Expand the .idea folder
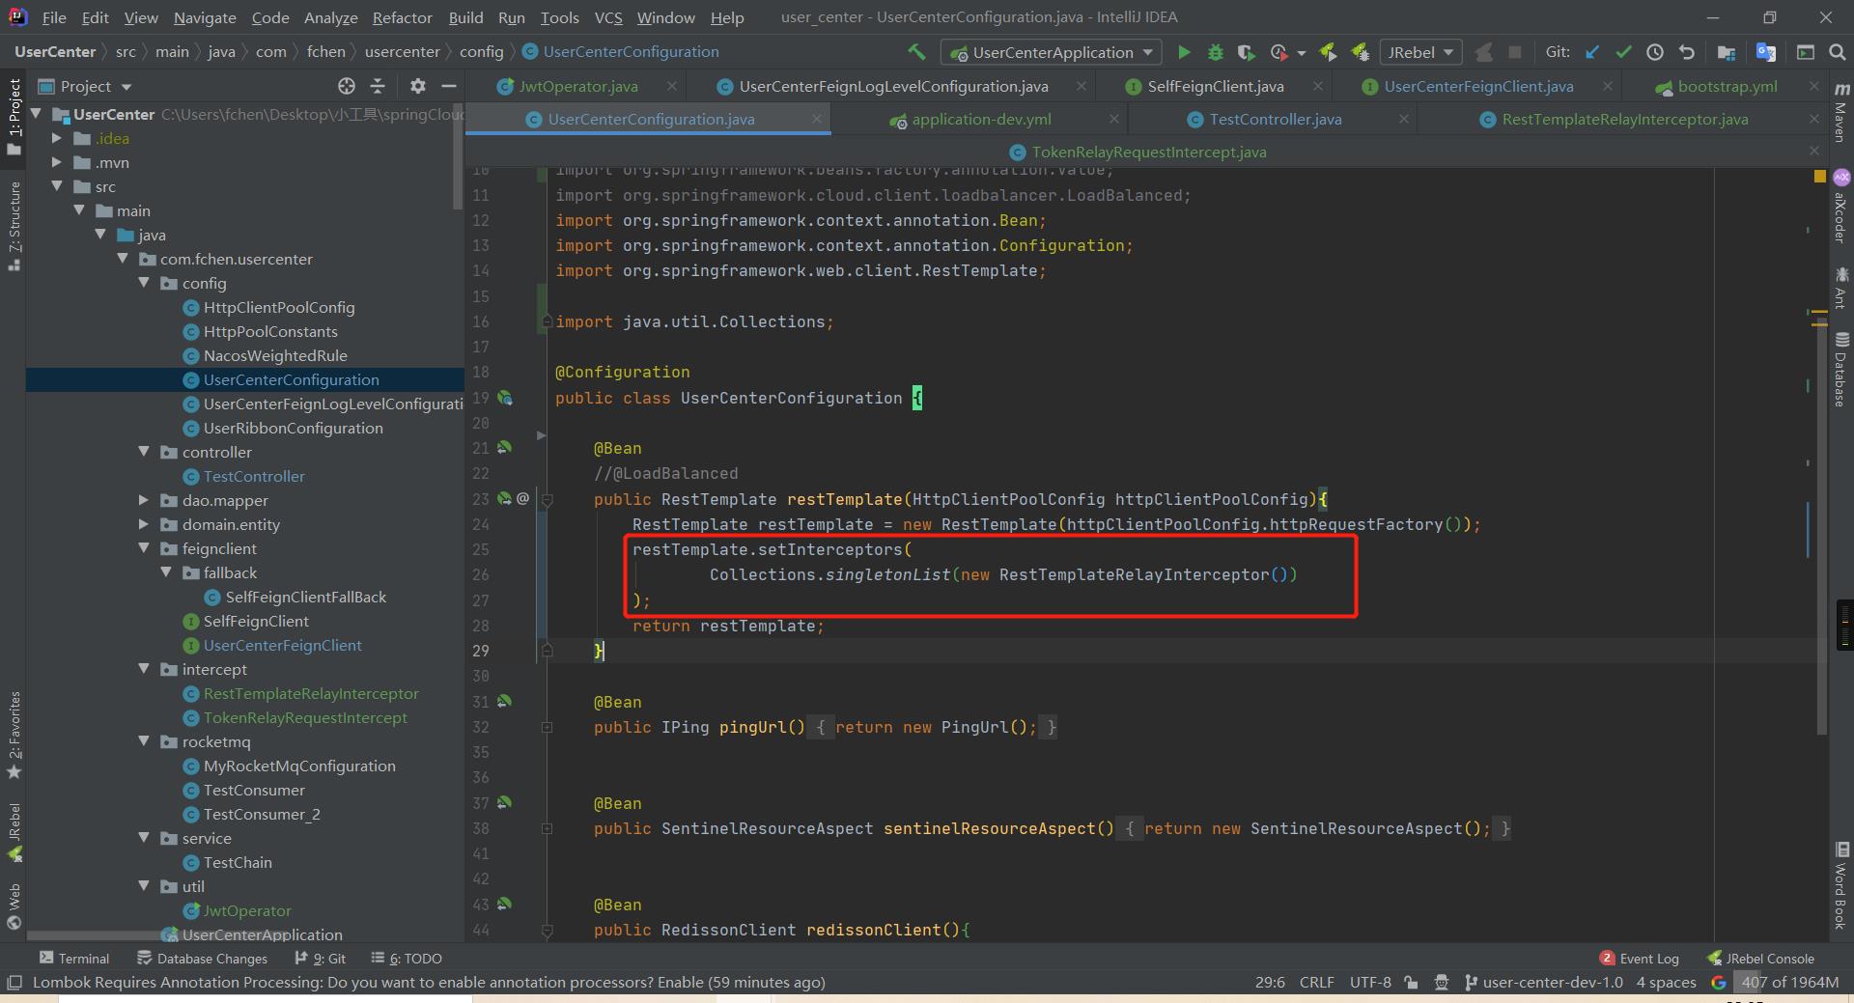 57,138
